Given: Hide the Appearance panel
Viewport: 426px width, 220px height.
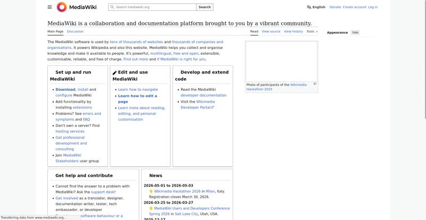Looking at the screenshot, I should pos(355,32).
